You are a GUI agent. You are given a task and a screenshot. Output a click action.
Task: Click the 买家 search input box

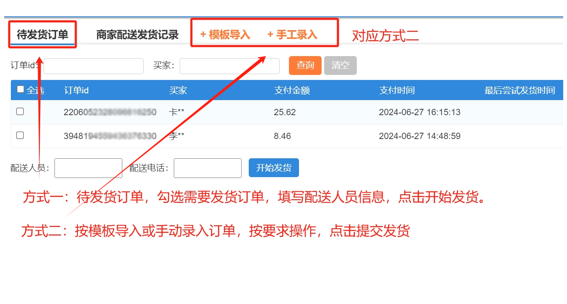[229, 66]
